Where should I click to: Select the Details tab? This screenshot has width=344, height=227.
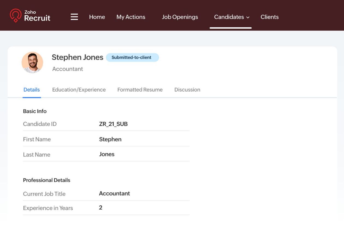coord(32,90)
